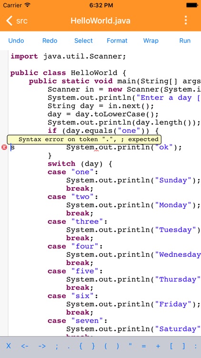Dismiss the syntax error tooltip
This screenshot has width=201, height=358.
(x=84, y=139)
